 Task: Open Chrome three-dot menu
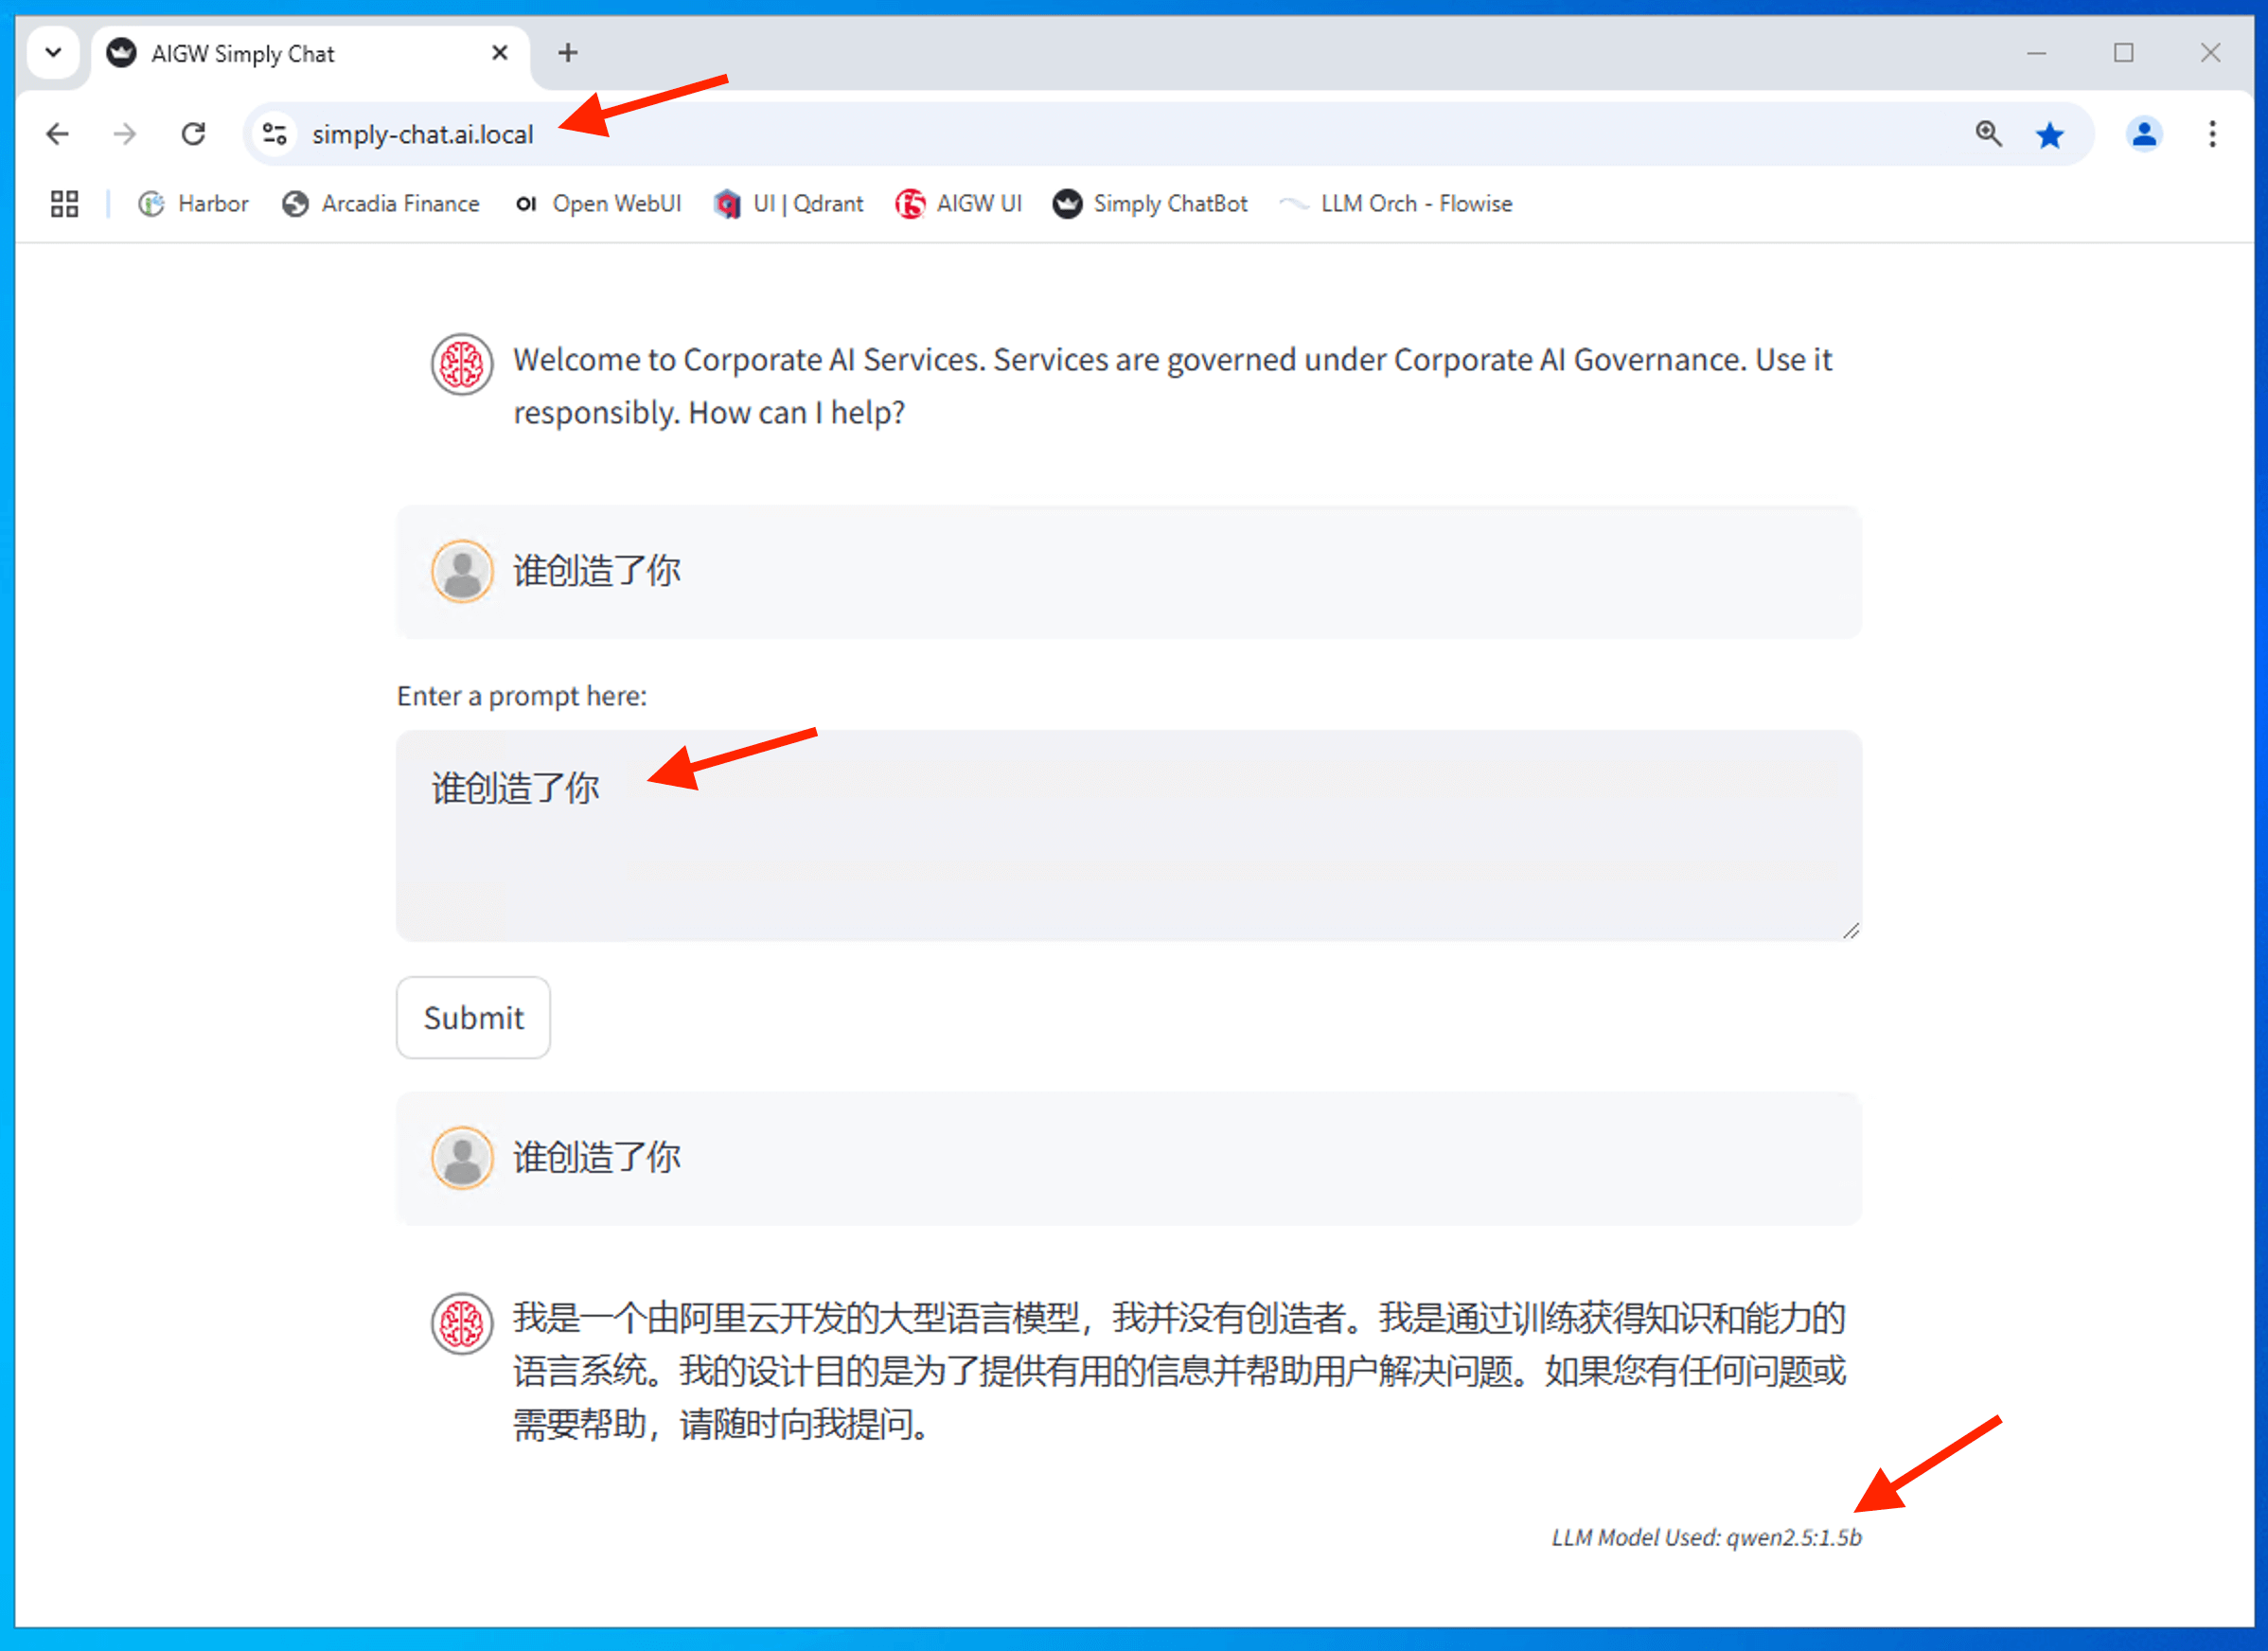click(2212, 134)
